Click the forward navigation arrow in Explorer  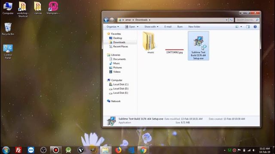[x=112, y=20]
